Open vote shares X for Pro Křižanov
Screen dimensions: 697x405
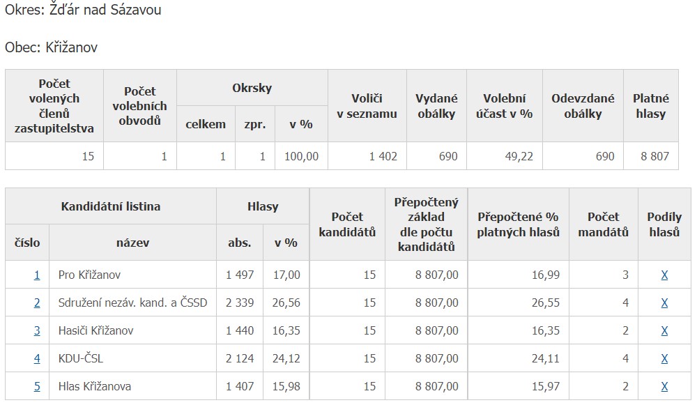664,275
